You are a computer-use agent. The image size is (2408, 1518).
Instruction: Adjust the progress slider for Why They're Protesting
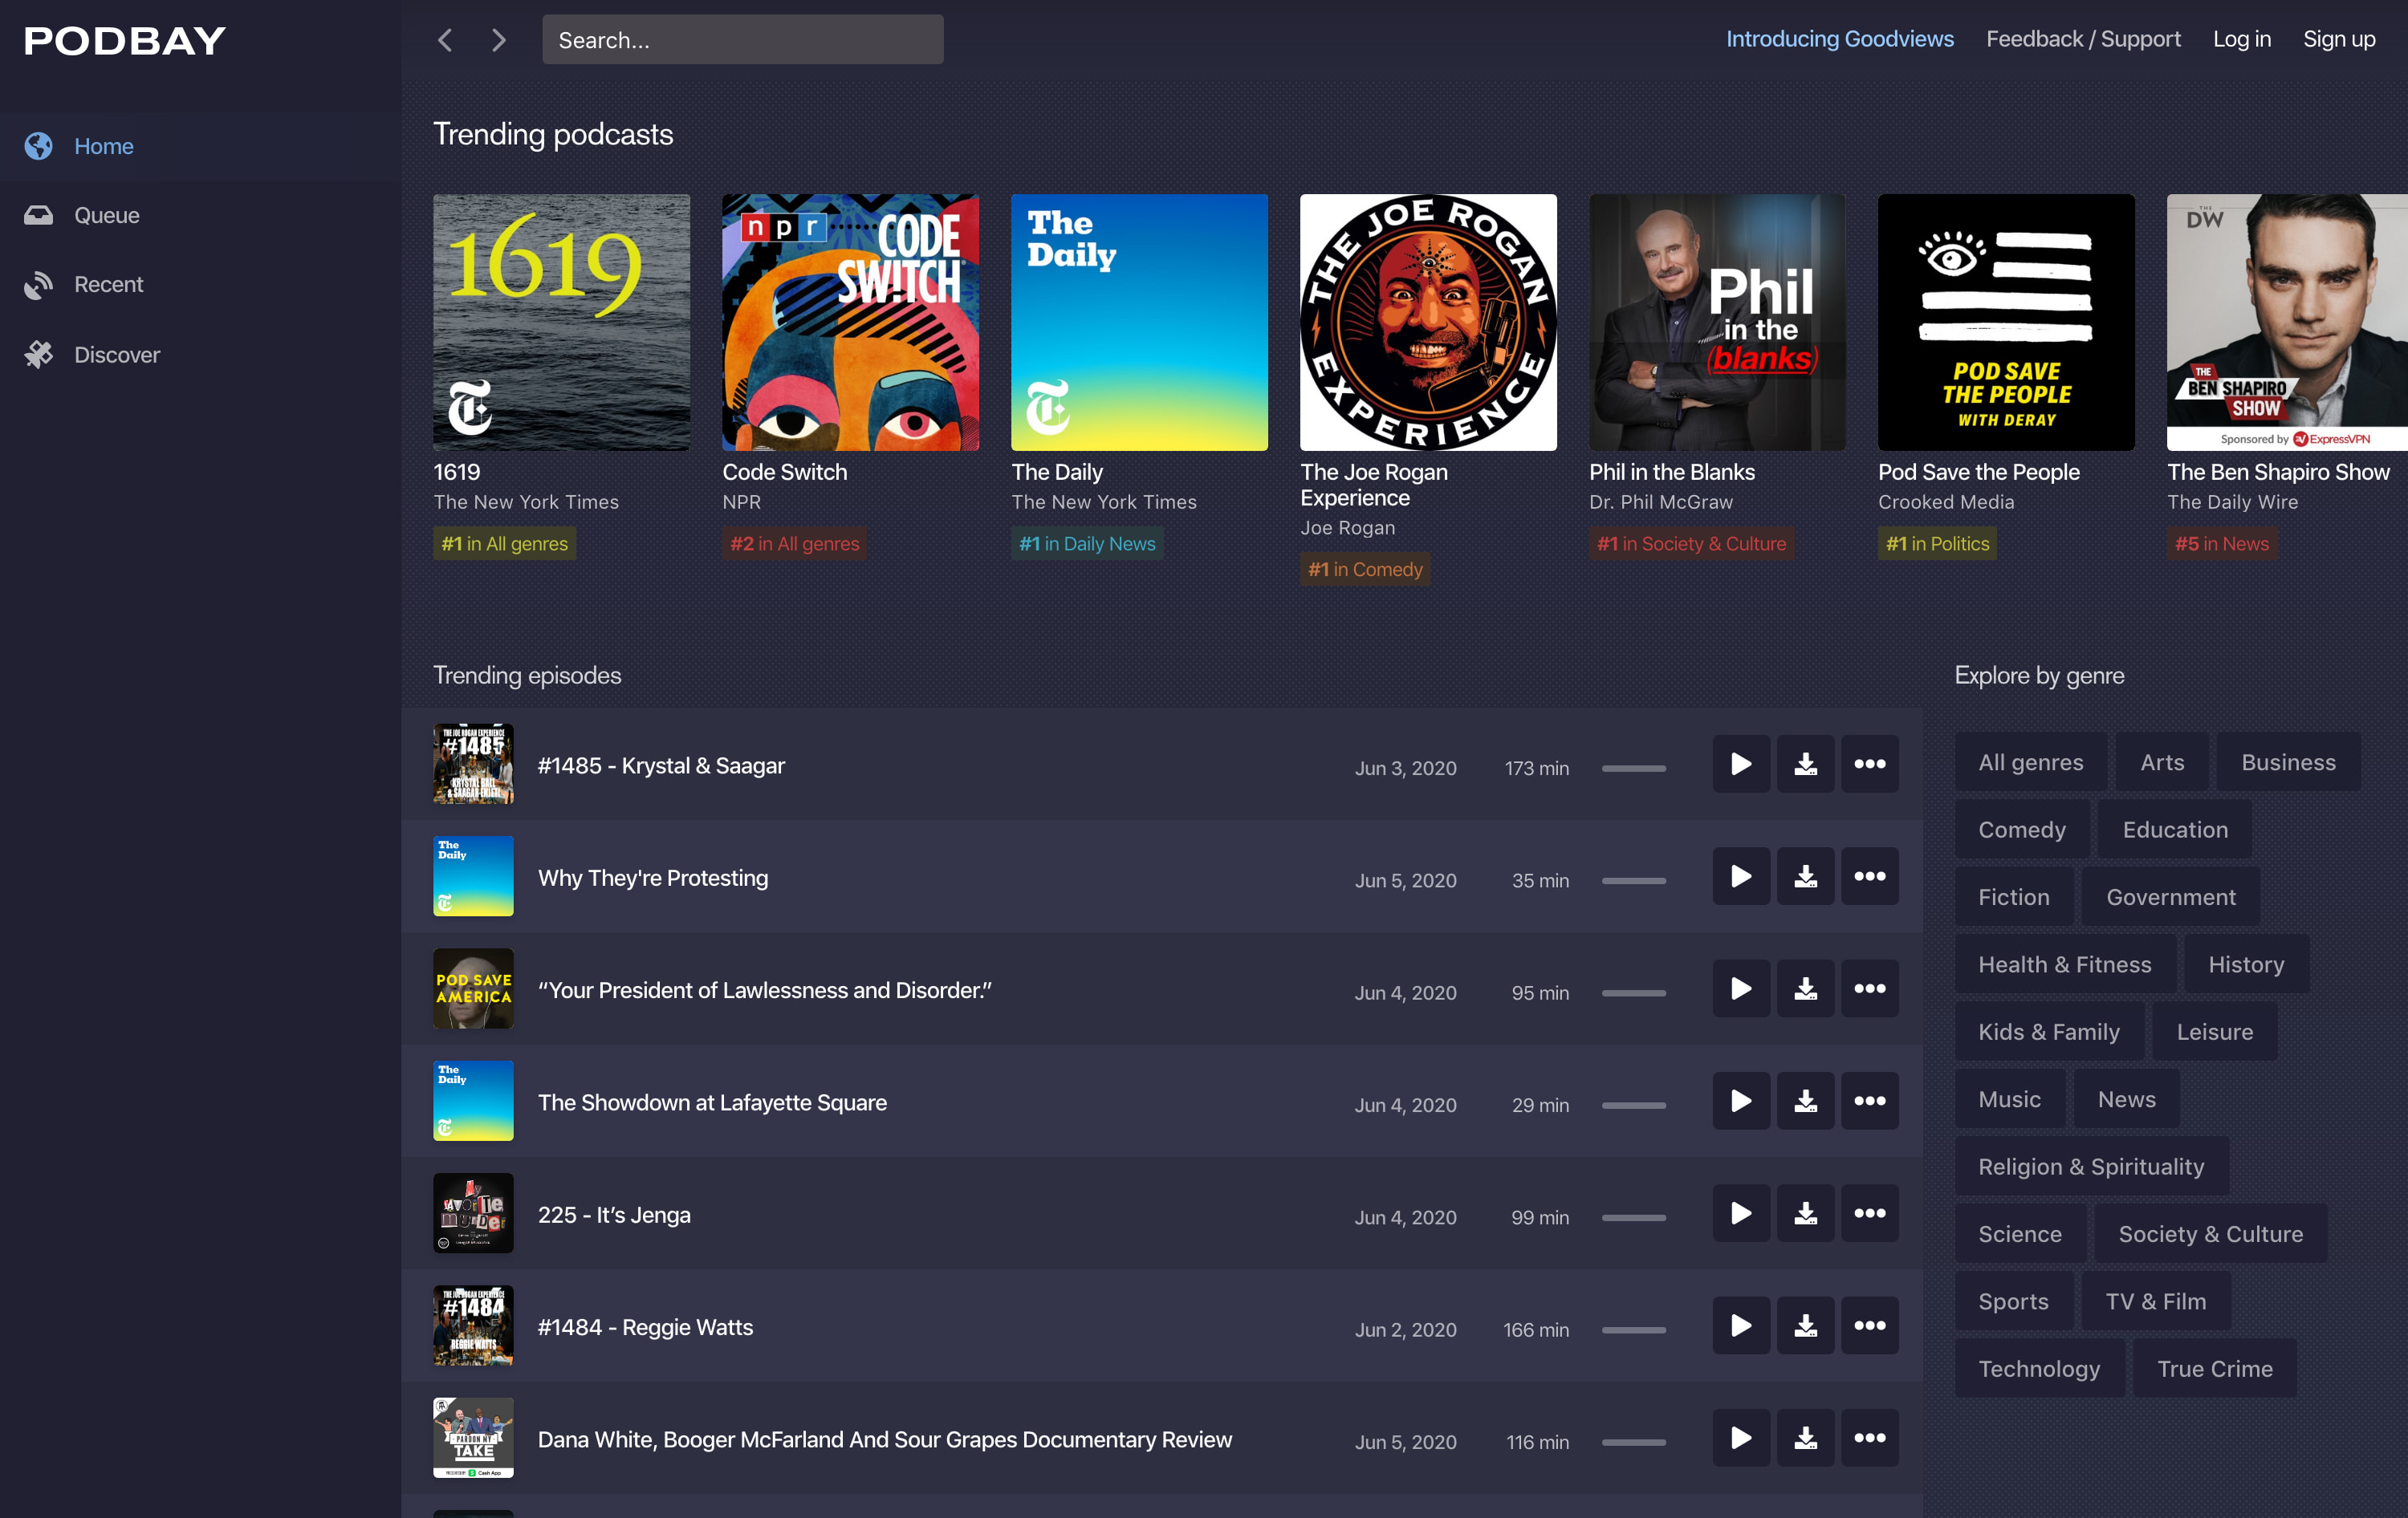(x=1634, y=880)
